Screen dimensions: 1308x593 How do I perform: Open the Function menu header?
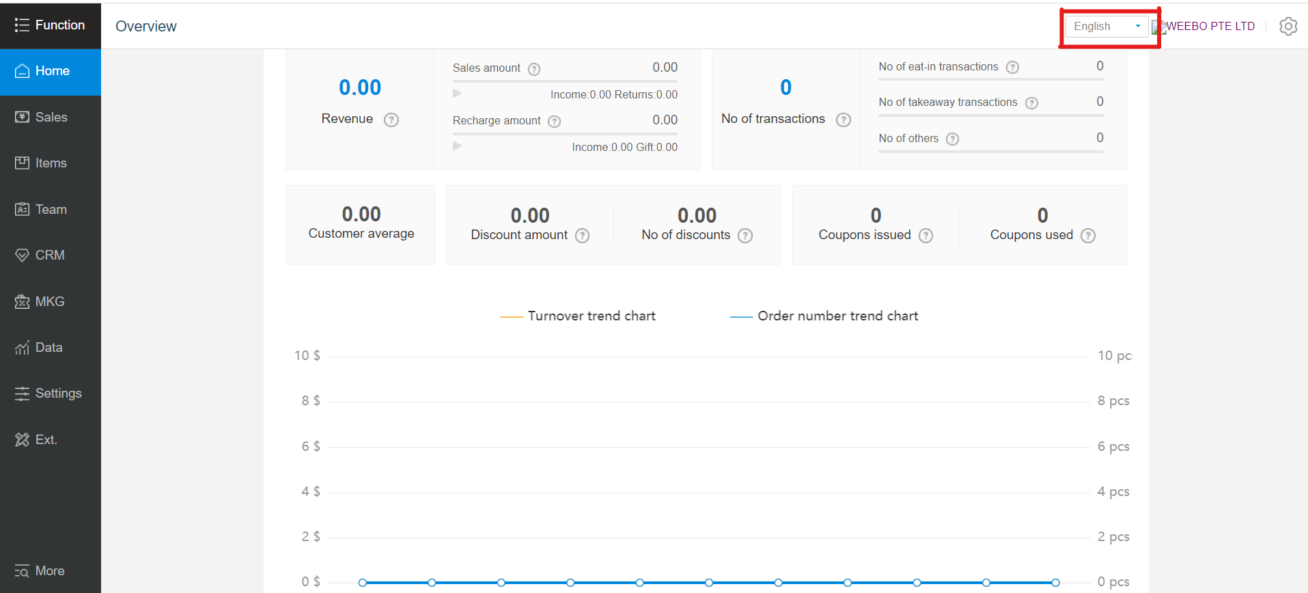(51, 25)
